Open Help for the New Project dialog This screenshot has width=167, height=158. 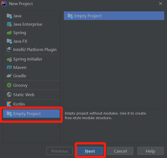tap(150, 151)
